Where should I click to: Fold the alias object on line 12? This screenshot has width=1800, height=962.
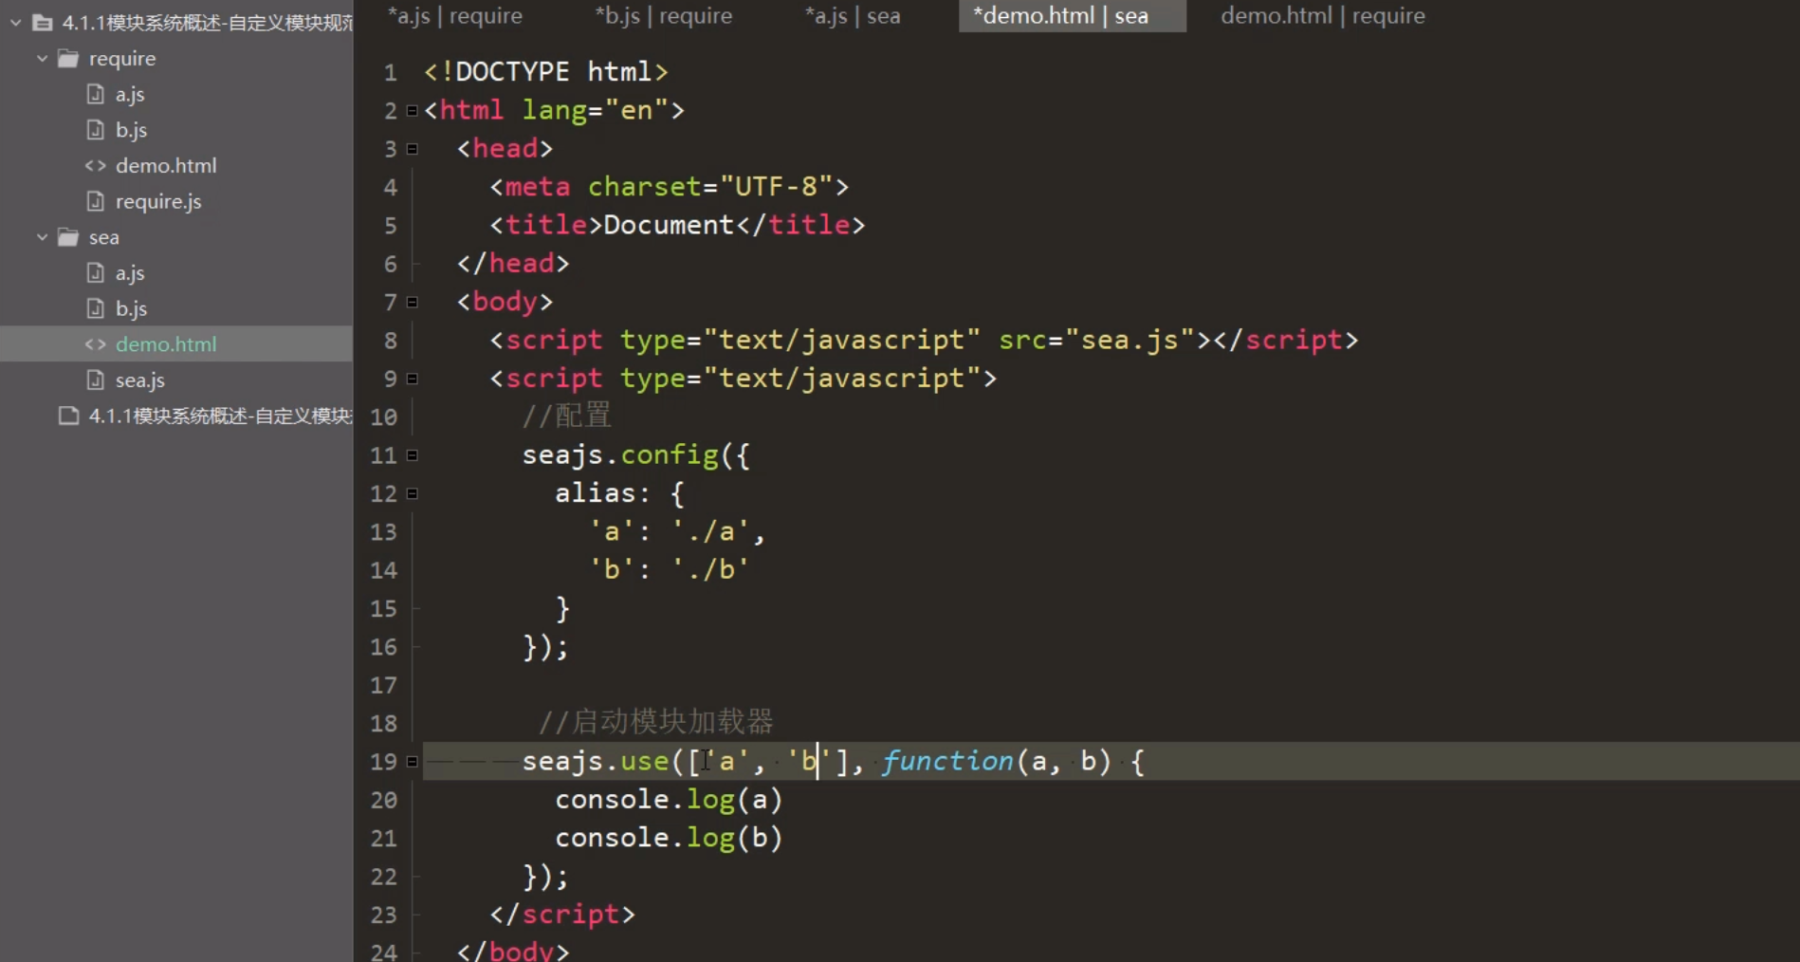412,493
